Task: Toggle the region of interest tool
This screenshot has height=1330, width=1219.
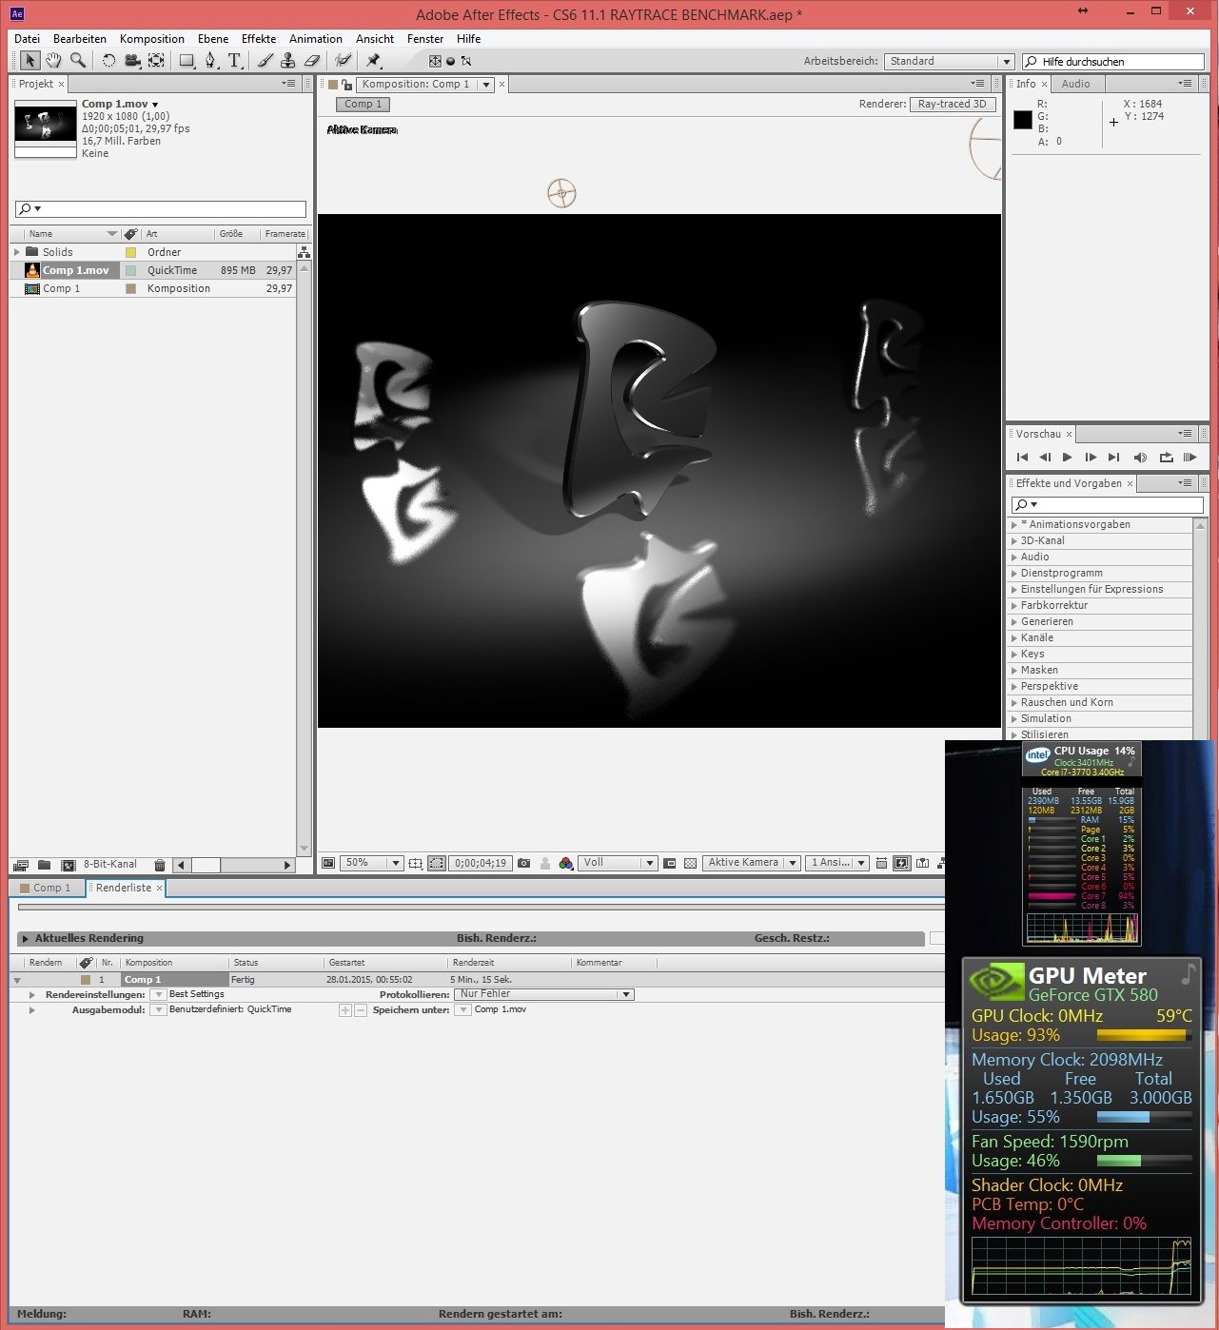Action: pos(436,863)
